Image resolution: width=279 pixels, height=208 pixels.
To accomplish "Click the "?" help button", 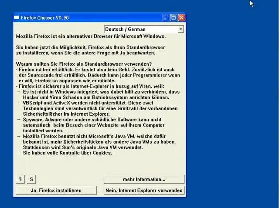I will point(20,179).
